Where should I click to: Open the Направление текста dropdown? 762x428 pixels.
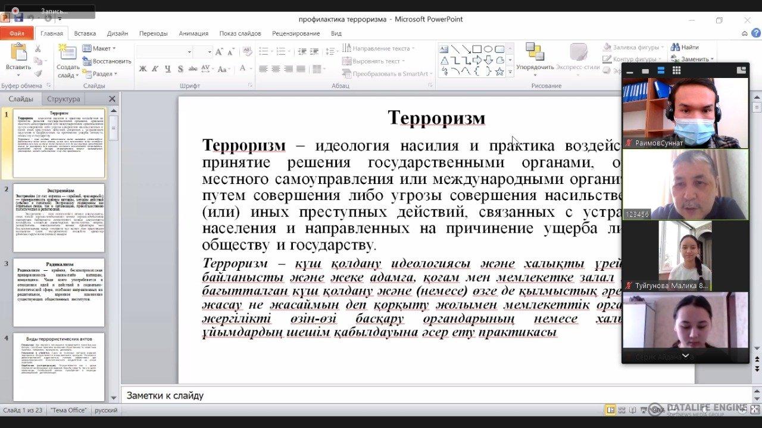pos(379,48)
